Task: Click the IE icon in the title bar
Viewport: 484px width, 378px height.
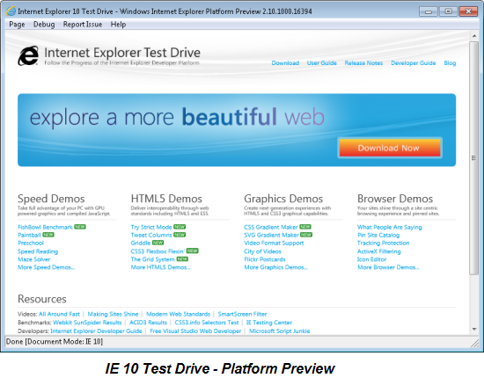Action: (x=11, y=11)
